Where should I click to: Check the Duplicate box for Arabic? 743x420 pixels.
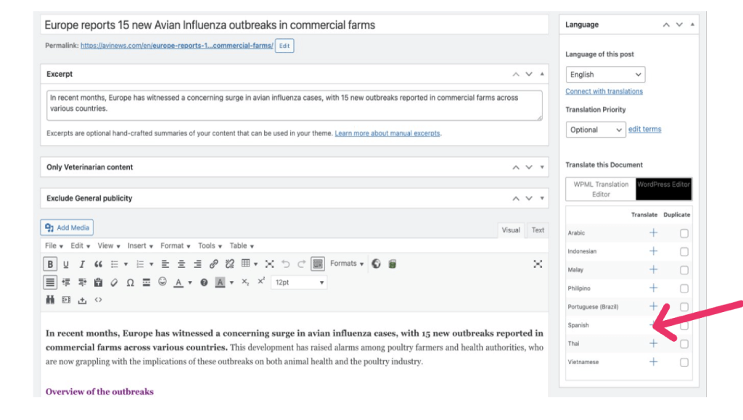pyautogui.click(x=684, y=233)
